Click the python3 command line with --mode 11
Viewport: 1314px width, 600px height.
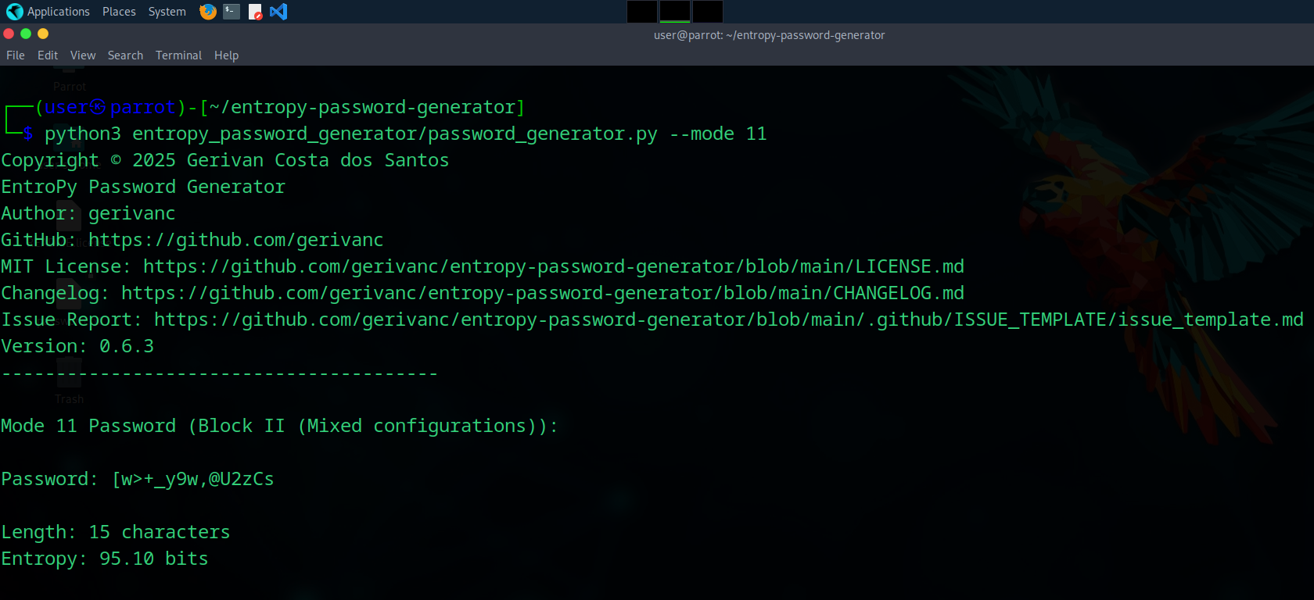406,134
